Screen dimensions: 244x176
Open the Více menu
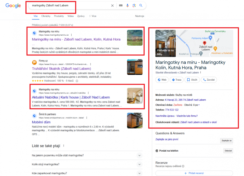[x=93, y=16]
